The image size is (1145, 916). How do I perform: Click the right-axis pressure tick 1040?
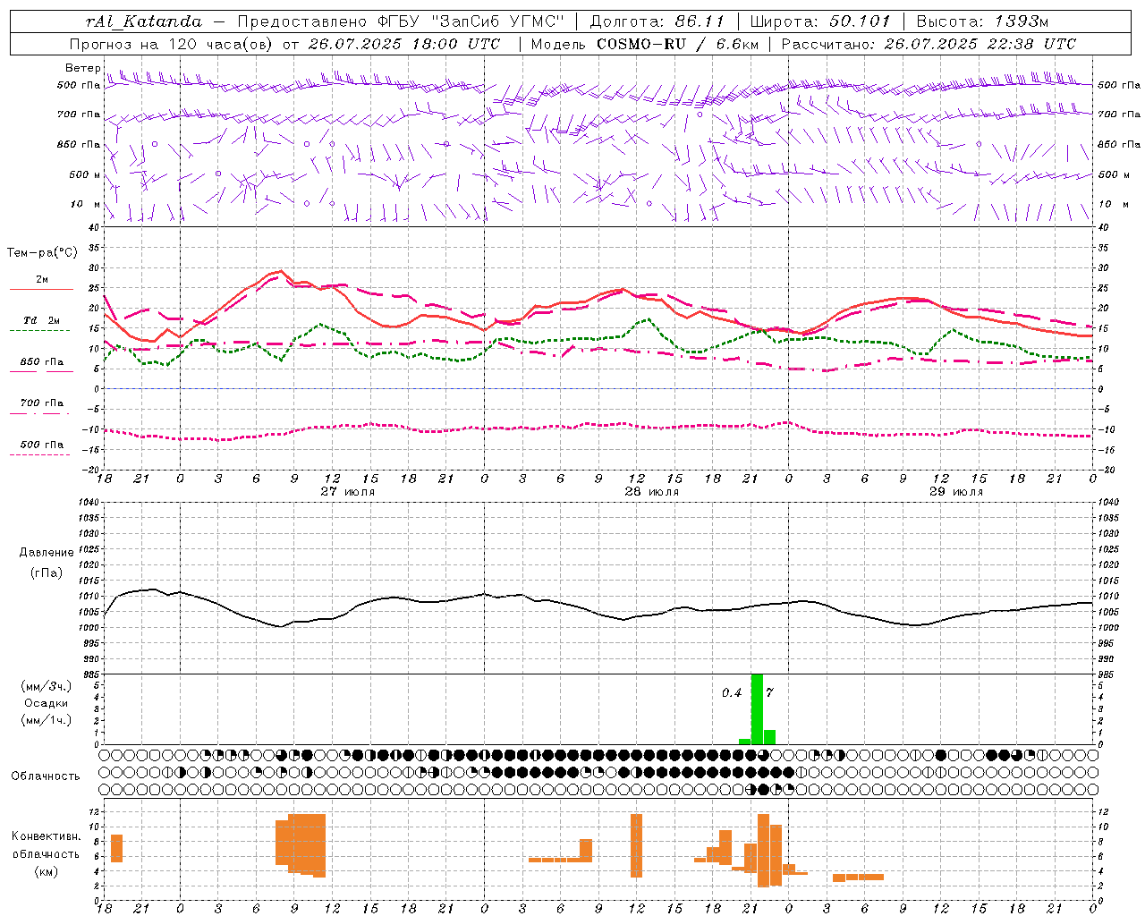1107,502
